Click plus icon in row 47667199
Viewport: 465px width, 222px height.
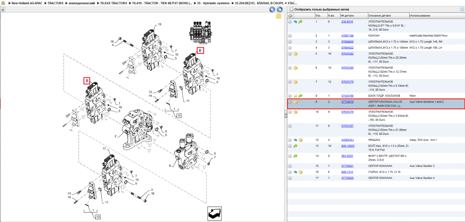tap(290, 36)
